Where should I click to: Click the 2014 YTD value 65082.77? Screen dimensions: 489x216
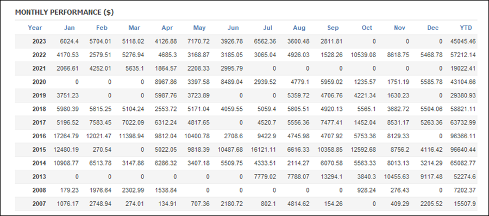coord(463,163)
